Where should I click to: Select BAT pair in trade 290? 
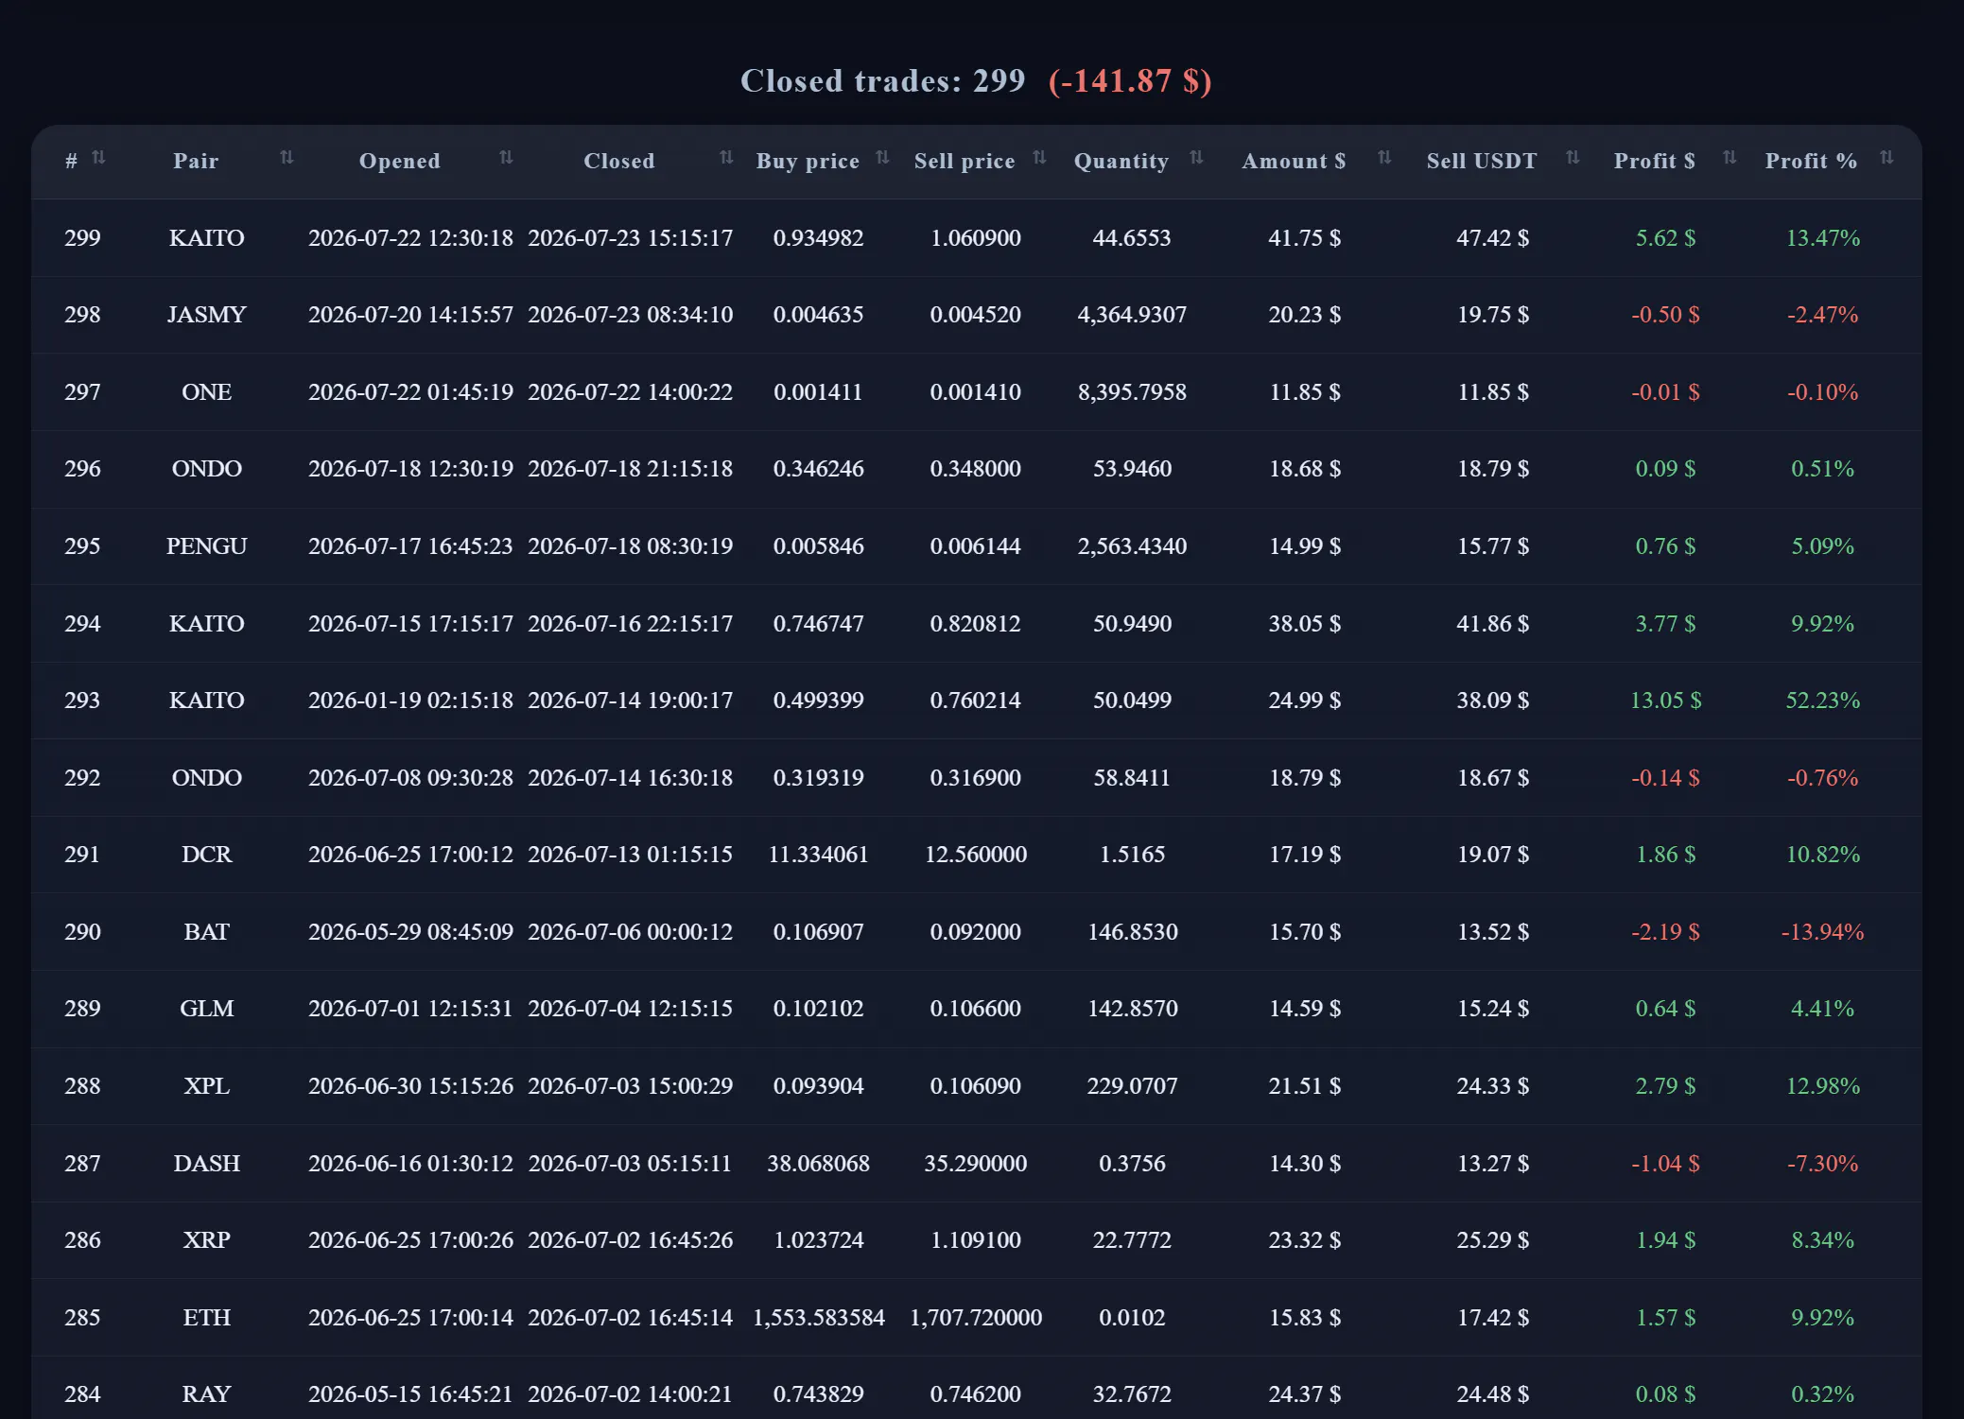coord(206,932)
